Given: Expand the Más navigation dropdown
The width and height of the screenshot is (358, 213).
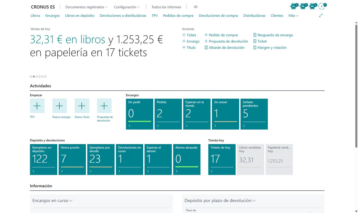Looking at the screenshot, I should [x=294, y=16].
